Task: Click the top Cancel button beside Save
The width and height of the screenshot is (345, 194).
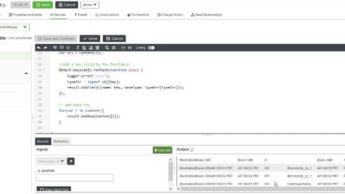Action: [67, 5]
